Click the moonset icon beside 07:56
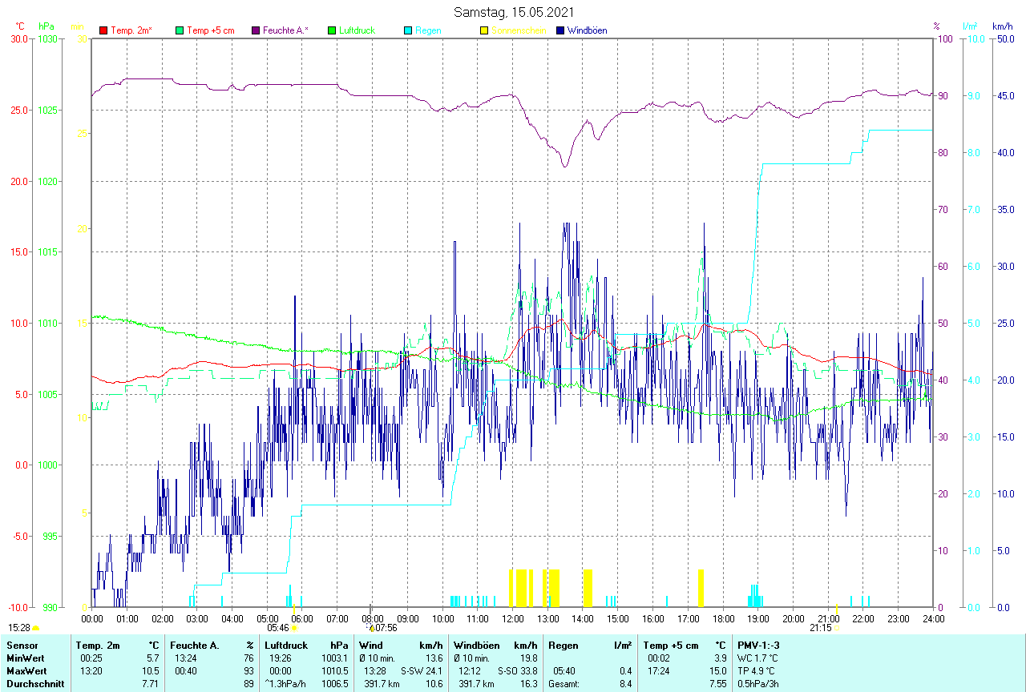Image resolution: width=1026 pixels, height=692 pixels. pyautogui.click(x=371, y=628)
